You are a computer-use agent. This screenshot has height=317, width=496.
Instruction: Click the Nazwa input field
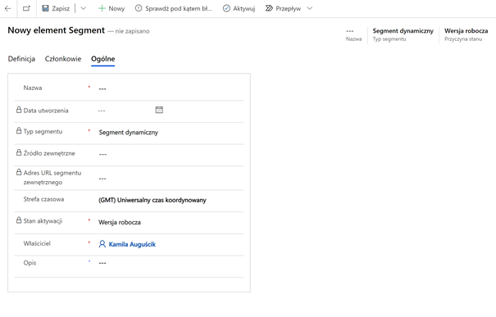(171, 88)
